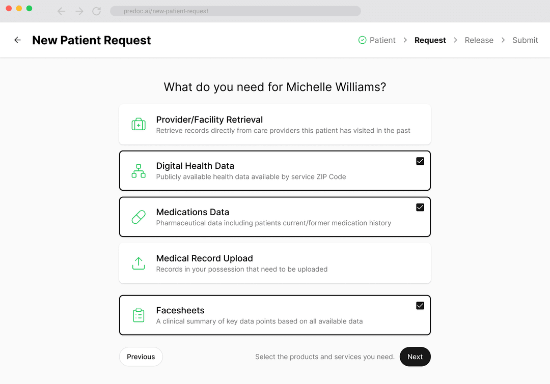Click the Next button
550x384 pixels.
(415, 357)
